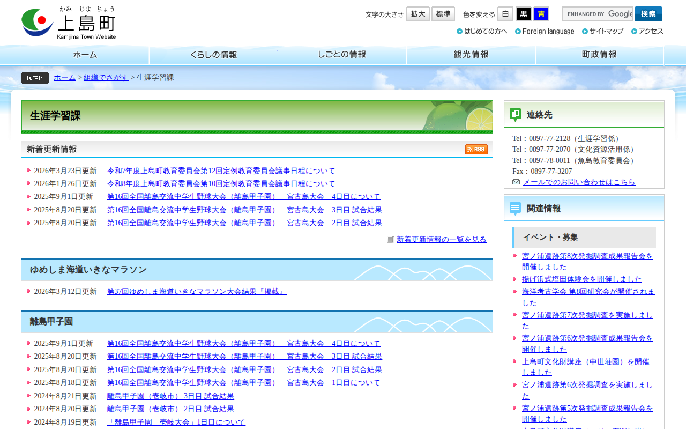
Task: Open 揚げ浜式塩田体験会を開催しました link
Action: pos(582,279)
